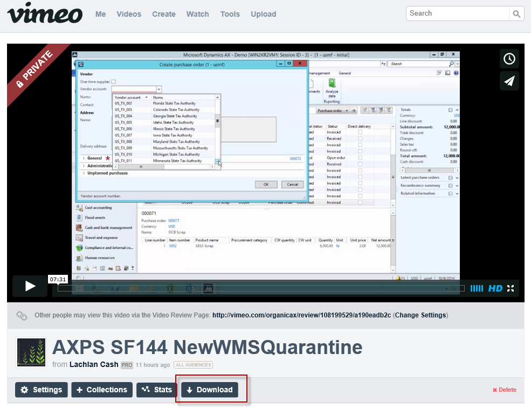
Task: Add the video to Collections
Action: click(101, 390)
